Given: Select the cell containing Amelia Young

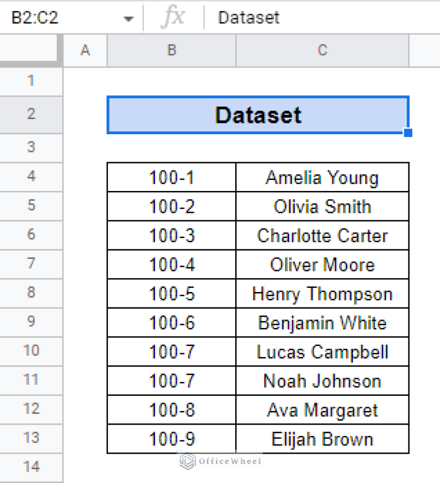Looking at the screenshot, I should coord(322,177).
